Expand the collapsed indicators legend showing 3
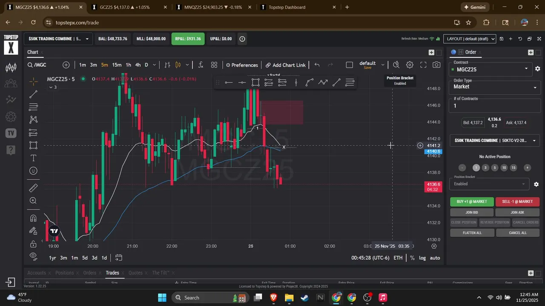545x306 pixels. (53, 87)
